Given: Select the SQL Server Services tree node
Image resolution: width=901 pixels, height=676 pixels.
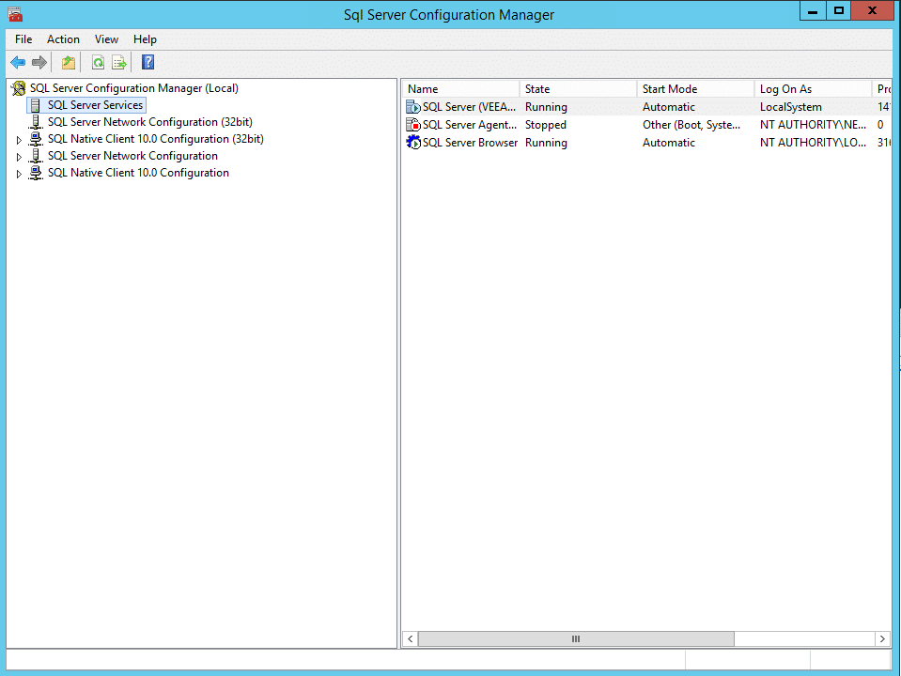Looking at the screenshot, I should tap(95, 105).
